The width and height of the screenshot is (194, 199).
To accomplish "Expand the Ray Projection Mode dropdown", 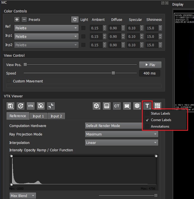I will (x=121, y=134).
